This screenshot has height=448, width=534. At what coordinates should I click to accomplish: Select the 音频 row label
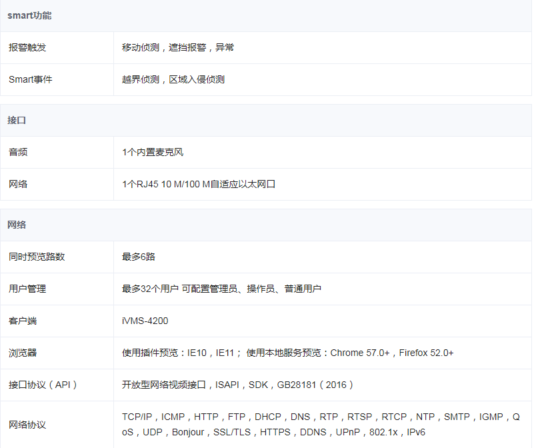point(18,152)
